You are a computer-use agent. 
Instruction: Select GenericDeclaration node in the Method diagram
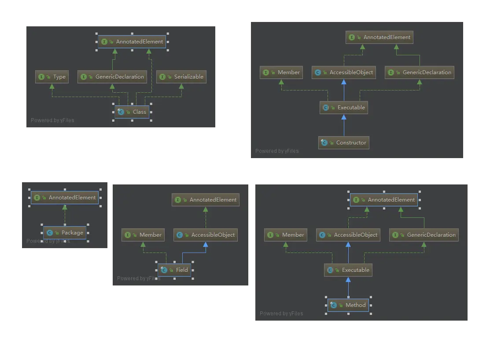(x=424, y=235)
